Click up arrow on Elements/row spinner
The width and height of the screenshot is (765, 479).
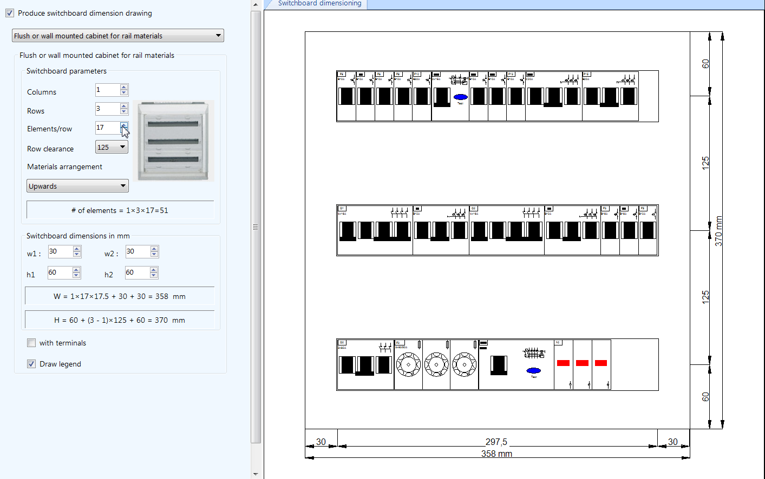[x=124, y=125]
